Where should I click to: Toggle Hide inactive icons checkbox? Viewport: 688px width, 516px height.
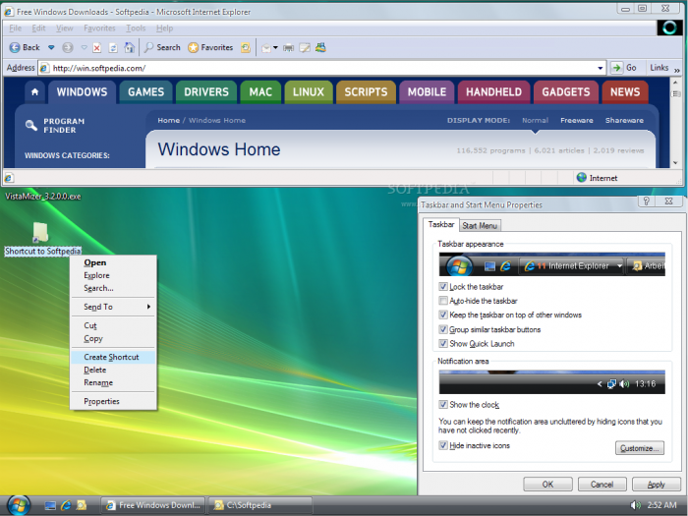[443, 445]
